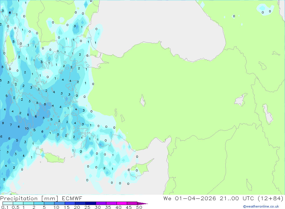
Task: Click the legend label "15"
Action: click(x=66, y=207)
